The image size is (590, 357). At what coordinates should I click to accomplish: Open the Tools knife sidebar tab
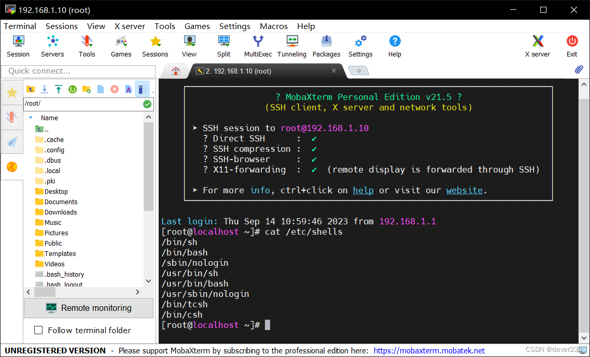(12, 117)
